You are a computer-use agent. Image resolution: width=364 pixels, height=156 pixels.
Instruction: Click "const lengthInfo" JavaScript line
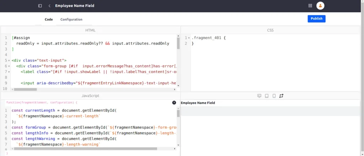pyautogui.click(x=94, y=133)
